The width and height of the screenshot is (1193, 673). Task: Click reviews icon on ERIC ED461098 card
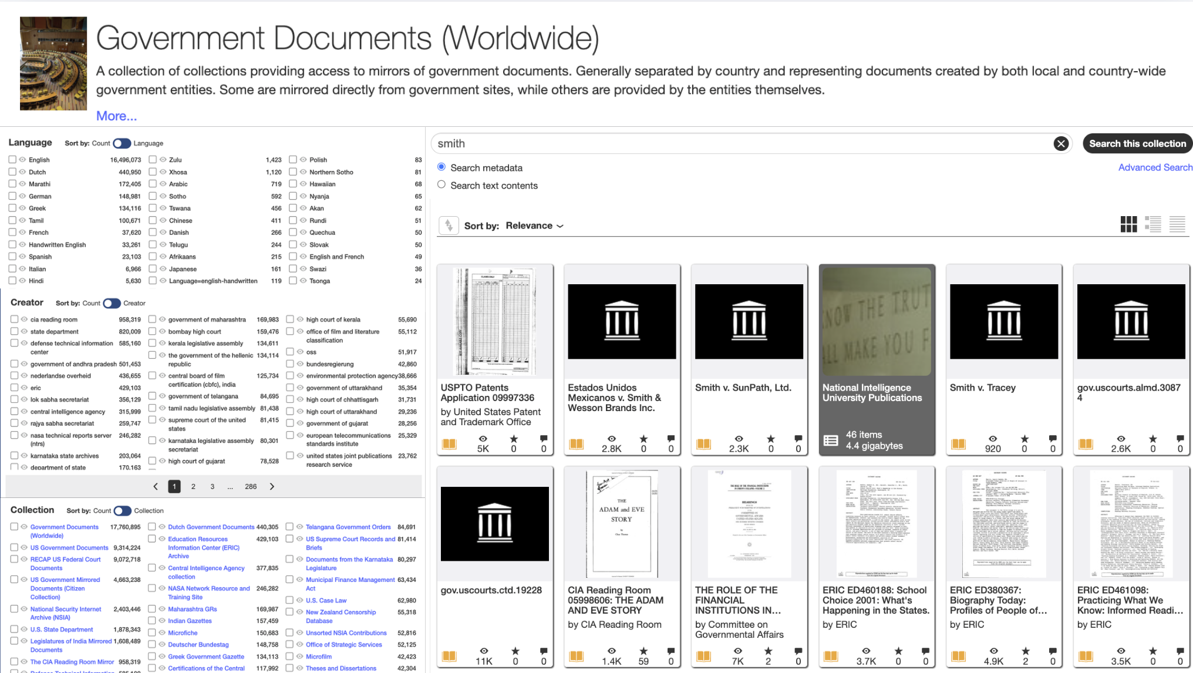pyautogui.click(x=1180, y=651)
